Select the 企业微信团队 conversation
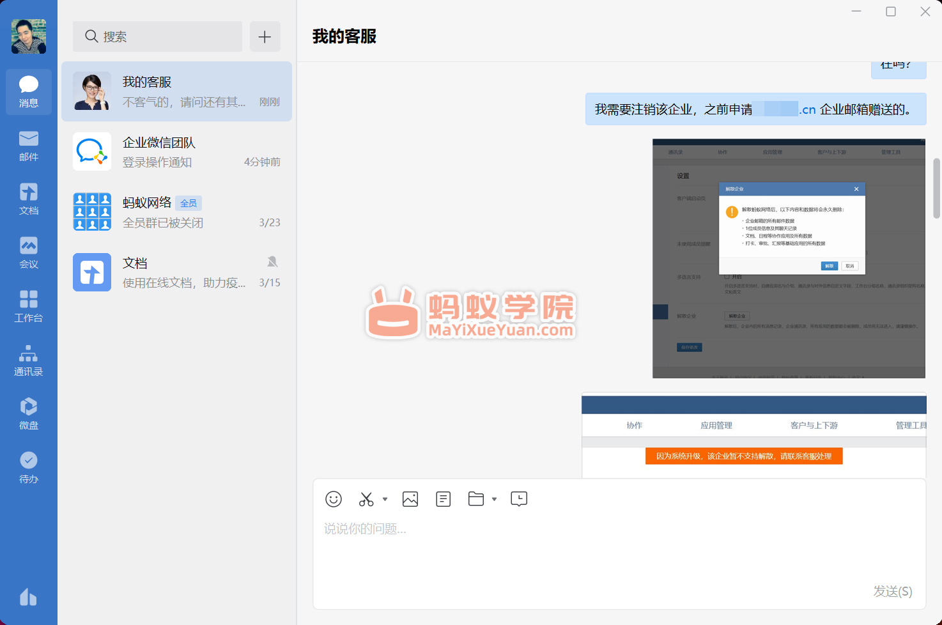Screen dimensions: 942x625 pyautogui.click(x=176, y=151)
